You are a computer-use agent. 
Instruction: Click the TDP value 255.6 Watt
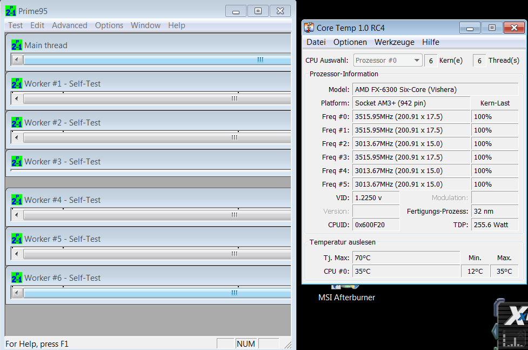click(x=494, y=224)
